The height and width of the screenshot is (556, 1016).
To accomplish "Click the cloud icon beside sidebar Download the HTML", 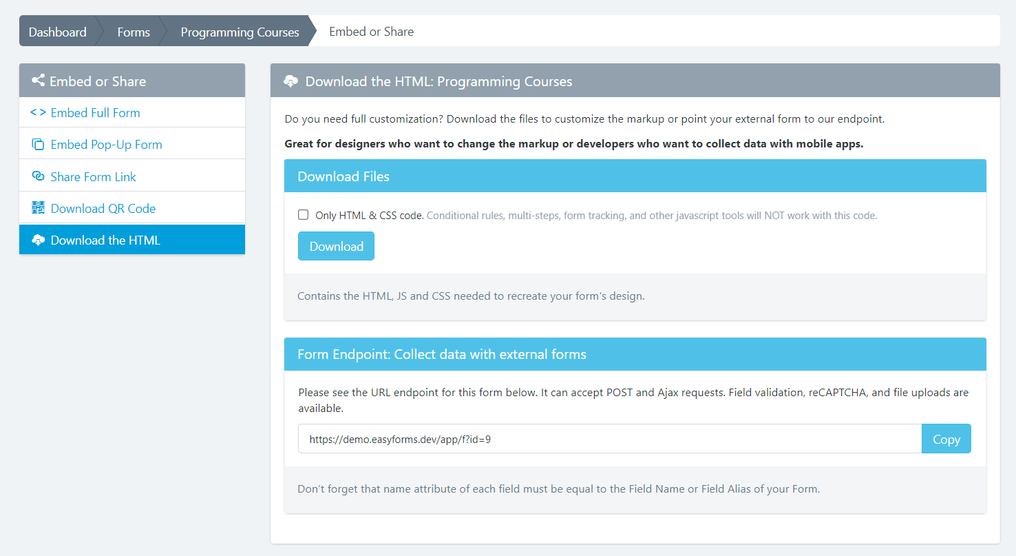I will 38,240.
